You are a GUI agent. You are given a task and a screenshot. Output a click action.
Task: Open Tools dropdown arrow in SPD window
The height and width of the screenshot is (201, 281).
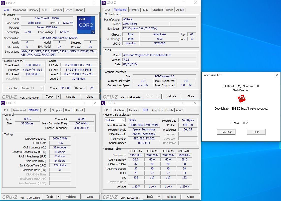tap(159, 197)
